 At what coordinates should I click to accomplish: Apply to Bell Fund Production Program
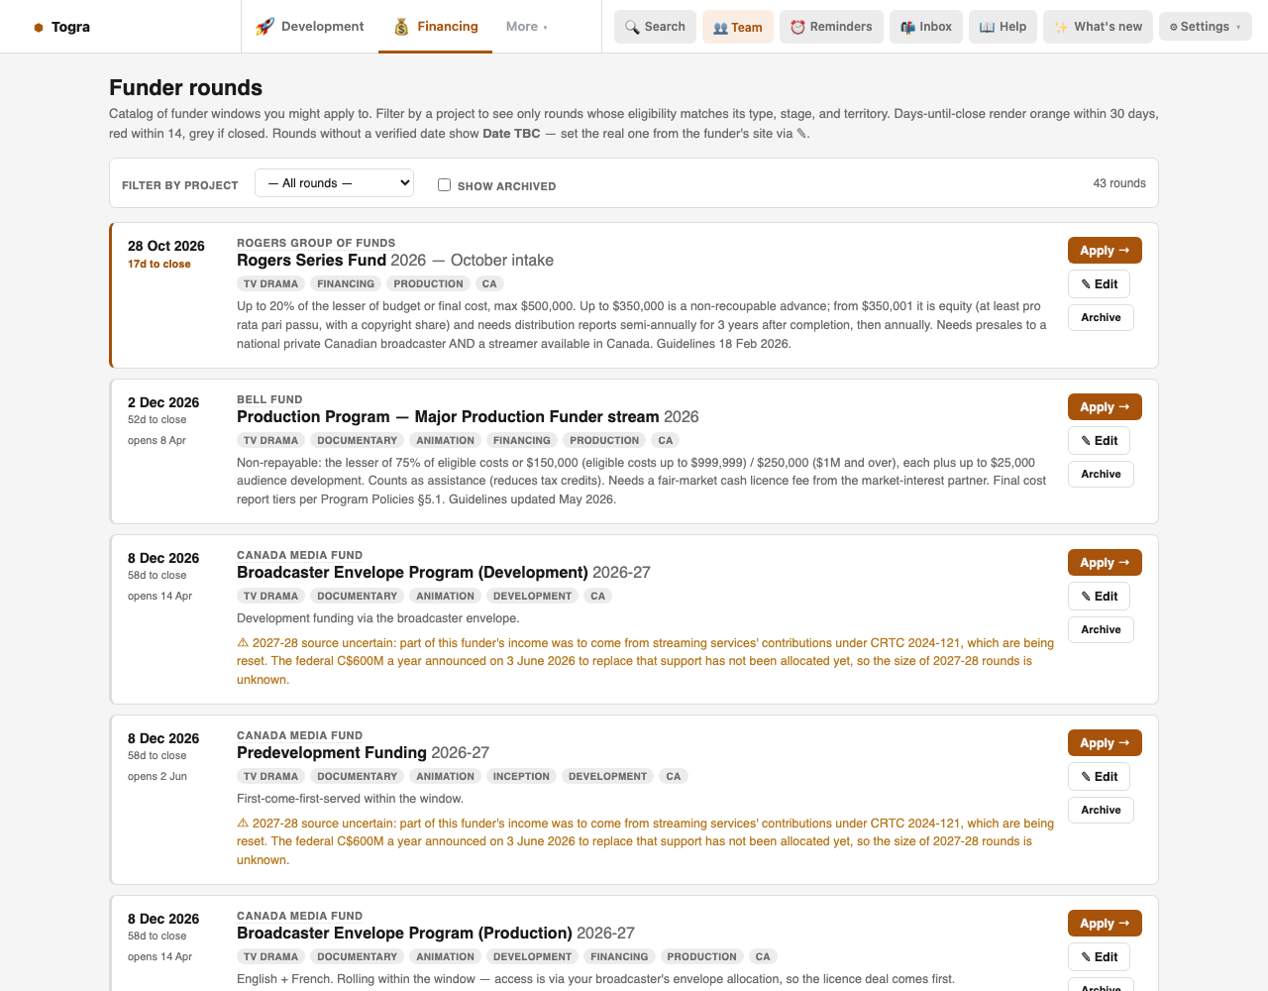(x=1105, y=407)
